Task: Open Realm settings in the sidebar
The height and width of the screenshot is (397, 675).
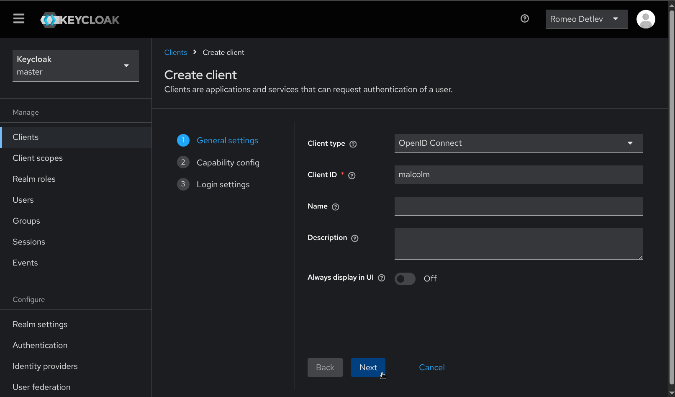Action: click(76, 325)
